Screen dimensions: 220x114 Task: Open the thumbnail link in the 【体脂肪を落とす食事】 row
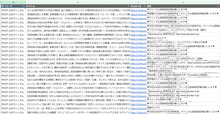pyautogui.click(x=138, y=14)
